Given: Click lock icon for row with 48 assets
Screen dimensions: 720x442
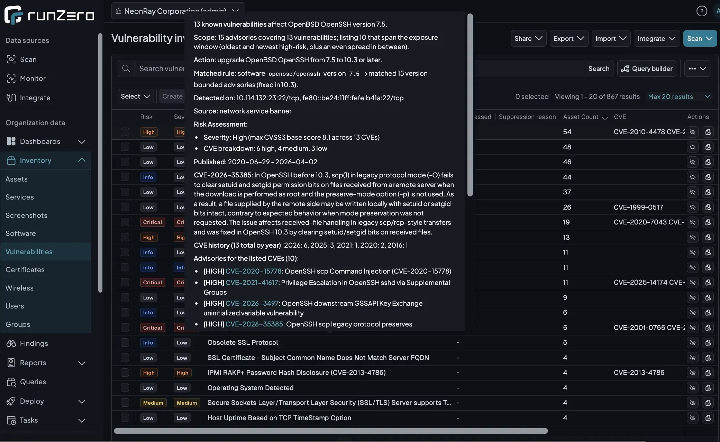Looking at the screenshot, I should click(x=708, y=147).
